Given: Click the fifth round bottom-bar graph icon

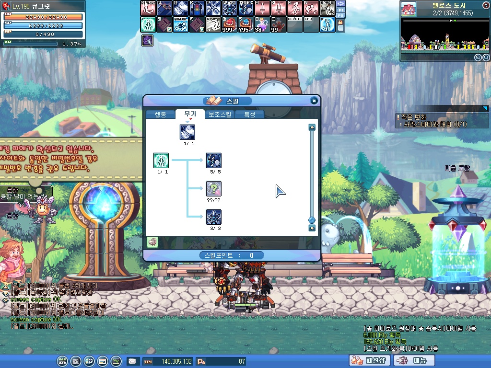Looking at the screenshot, I should (x=116, y=361).
